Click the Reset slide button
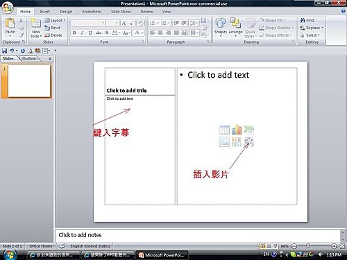 (53, 28)
